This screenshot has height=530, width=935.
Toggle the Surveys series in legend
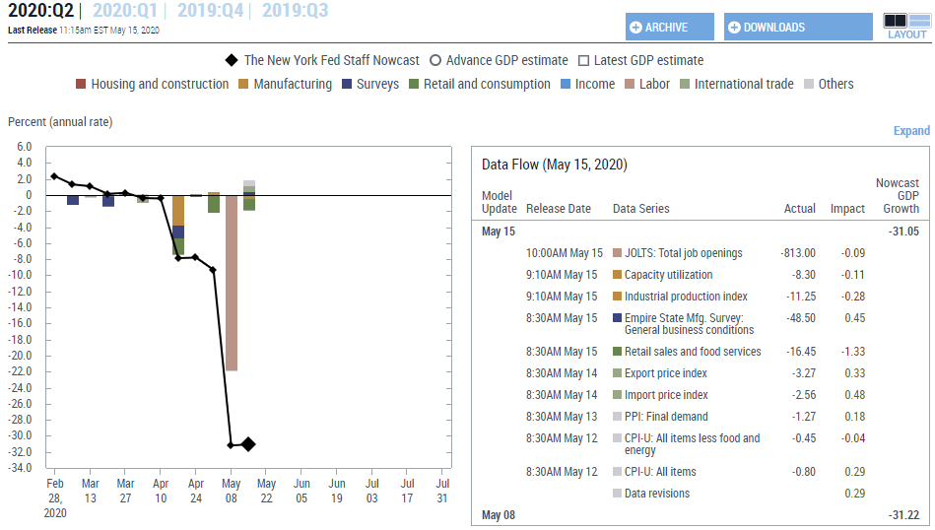click(368, 85)
